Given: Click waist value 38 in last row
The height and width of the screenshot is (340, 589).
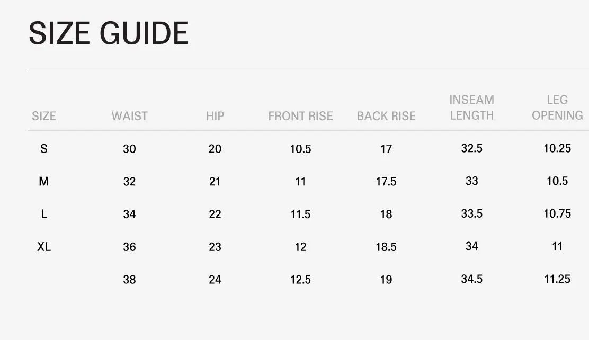Looking at the screenshot, I should [130, 280].
